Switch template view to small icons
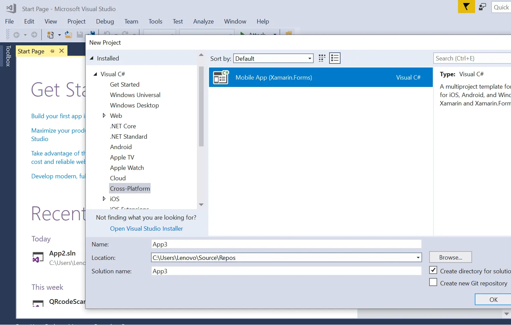 coord(322,58)
